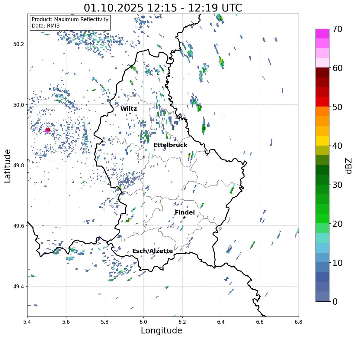Screen dimensions: 356x338
Task: Click the colorbar tick label '70'
Action: coord(337,29)
